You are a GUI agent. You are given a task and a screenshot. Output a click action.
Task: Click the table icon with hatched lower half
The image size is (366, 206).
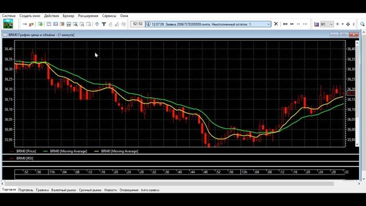[x=69, y=24]
